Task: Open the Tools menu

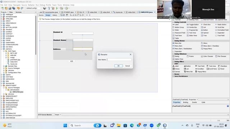Action: pyautogui.click(x=60, y=5)
